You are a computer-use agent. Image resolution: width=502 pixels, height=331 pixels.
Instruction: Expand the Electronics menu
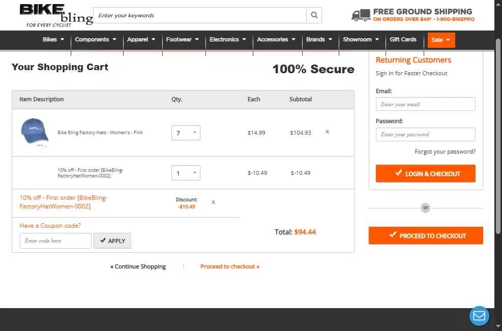pyautogui.click(x=228, y=39)
